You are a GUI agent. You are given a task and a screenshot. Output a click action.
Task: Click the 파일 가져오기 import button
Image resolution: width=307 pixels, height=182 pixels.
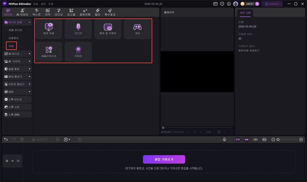(x=164, y=159)
